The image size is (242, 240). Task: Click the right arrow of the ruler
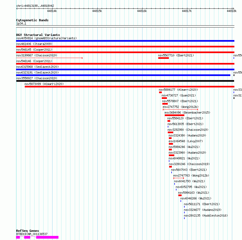point(233,8)
